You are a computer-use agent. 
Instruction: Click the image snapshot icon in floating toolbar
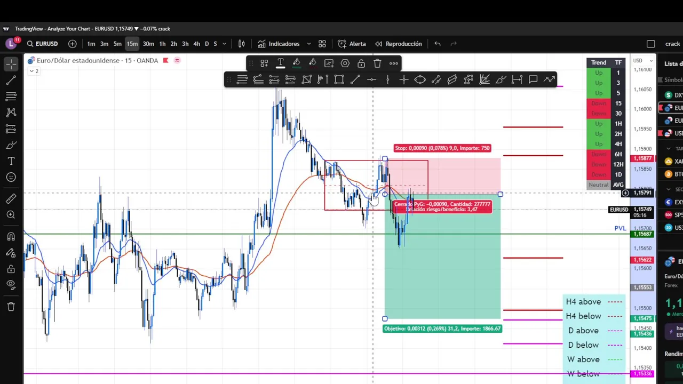click(329, 63)
